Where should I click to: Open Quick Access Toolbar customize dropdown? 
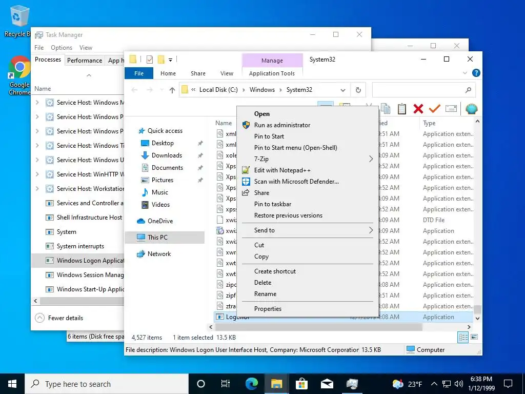[170, 60]
